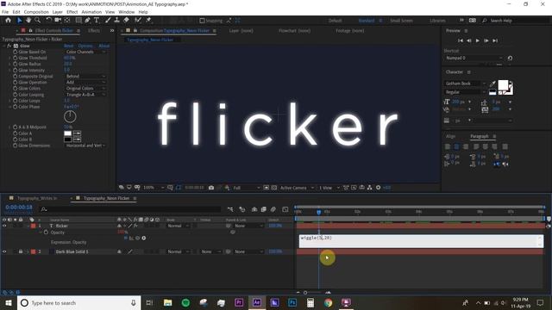The width and height of the screenshot is (552, 310).
Task: Hide the flicker text layer
Action: tap(4, 226)
